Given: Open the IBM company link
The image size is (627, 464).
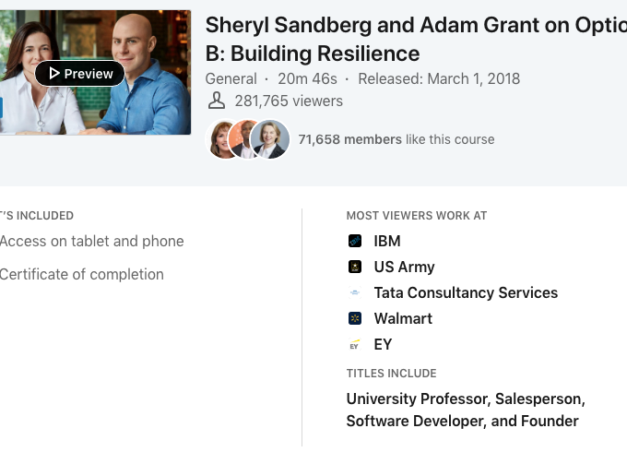Looking at the screenshot, I should [387, 241].
